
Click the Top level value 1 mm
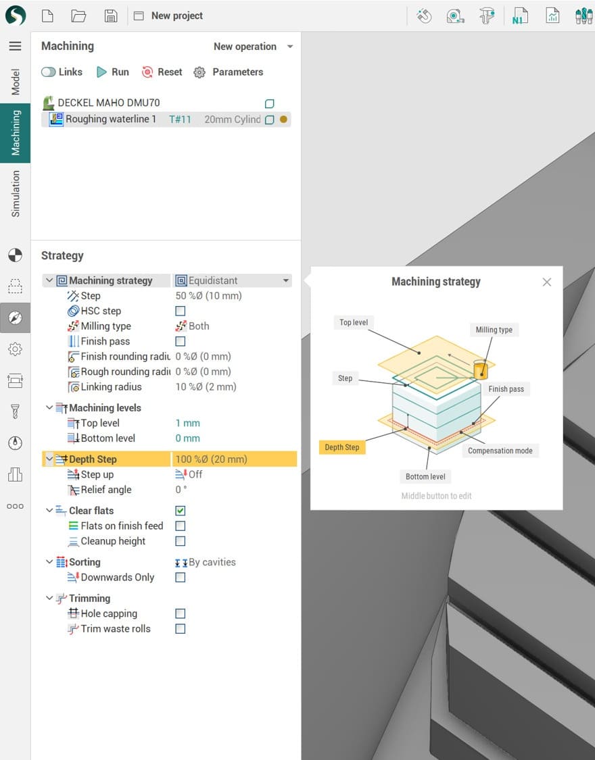[188, 424]
